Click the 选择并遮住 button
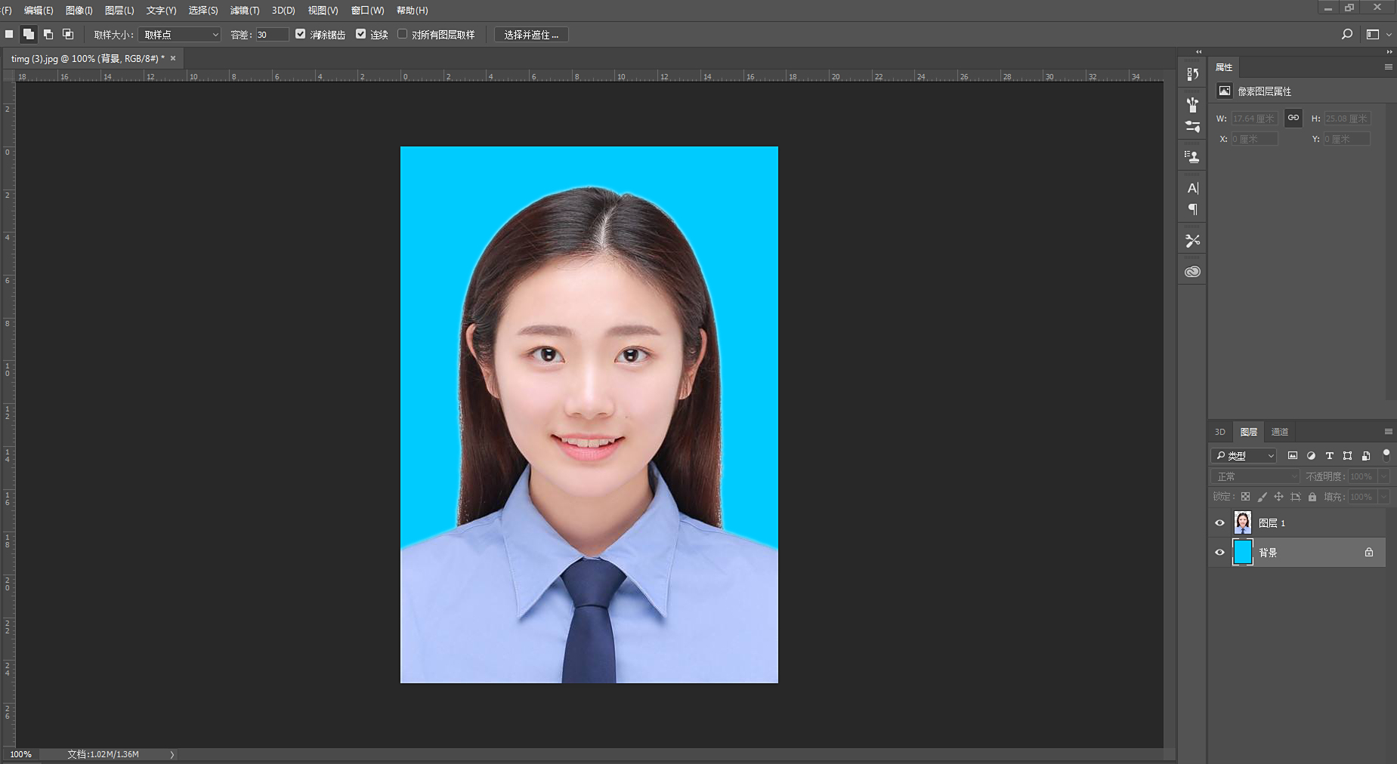This screenshot has height=764, width=1397. pyautogui.click(x=531, y=35)
